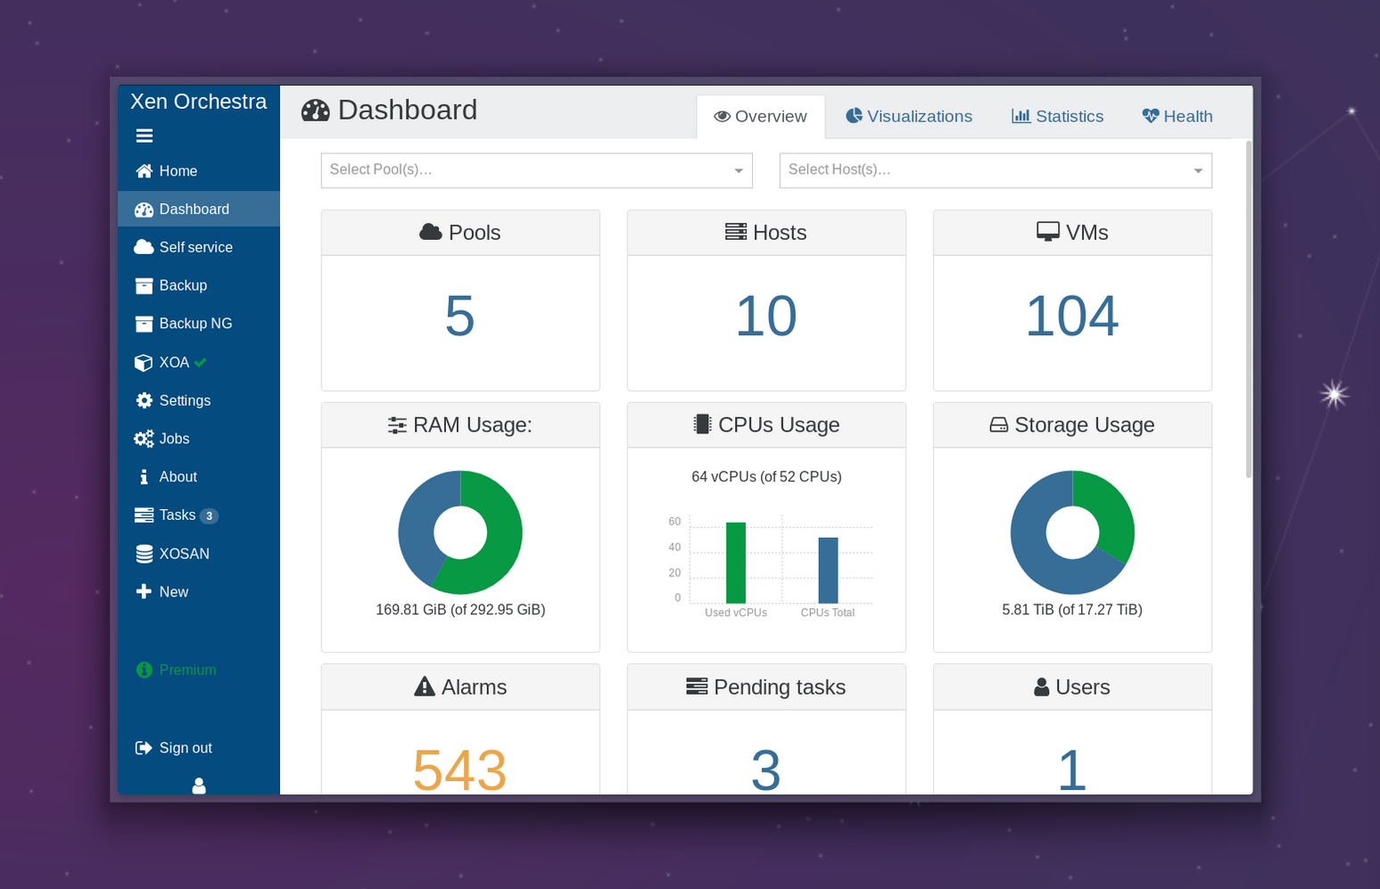This screenshot has height=889, width=1380.
Task: Click the user profile icon at sidebar bottom
Action: click(199, 786)
